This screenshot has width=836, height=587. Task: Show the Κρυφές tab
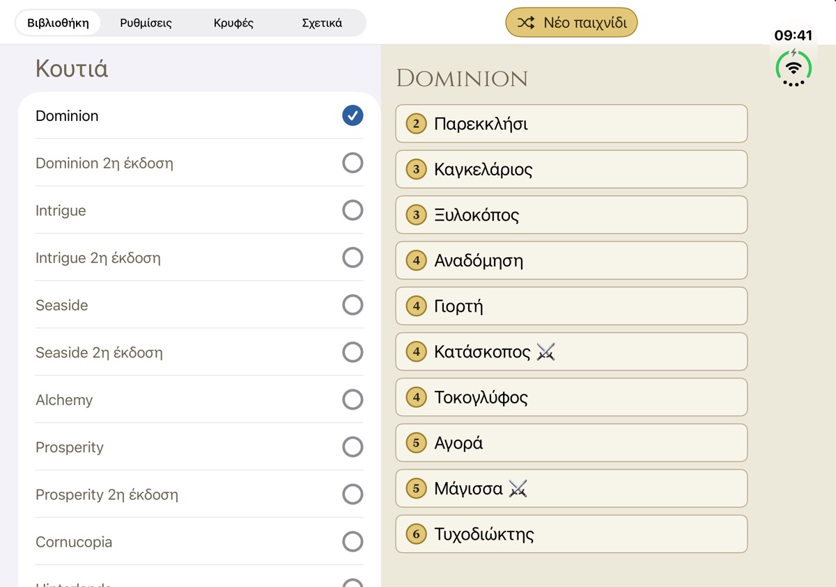[233, 23]
